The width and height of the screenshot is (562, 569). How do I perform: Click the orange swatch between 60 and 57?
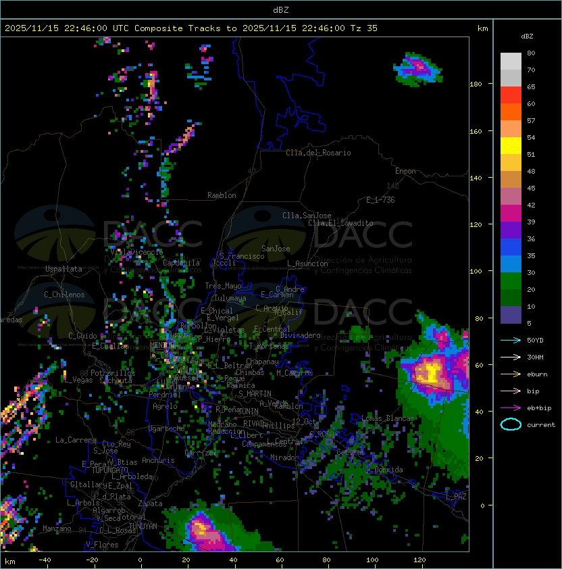pos(511,112)
